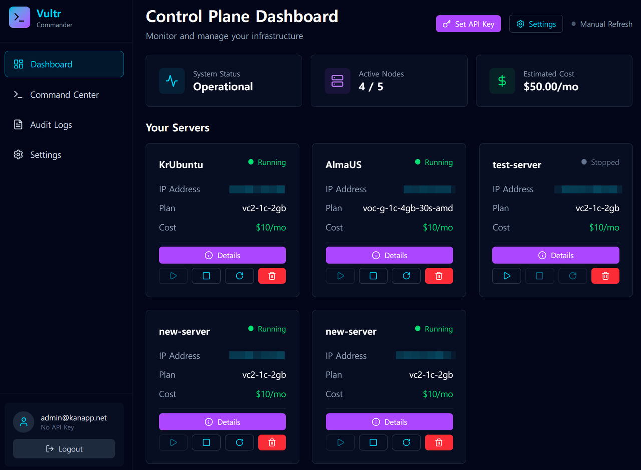Viewport: 641px width, 470px height.
Task: Click the Vultr Commander terminal logo
Action: click(20, 17)
